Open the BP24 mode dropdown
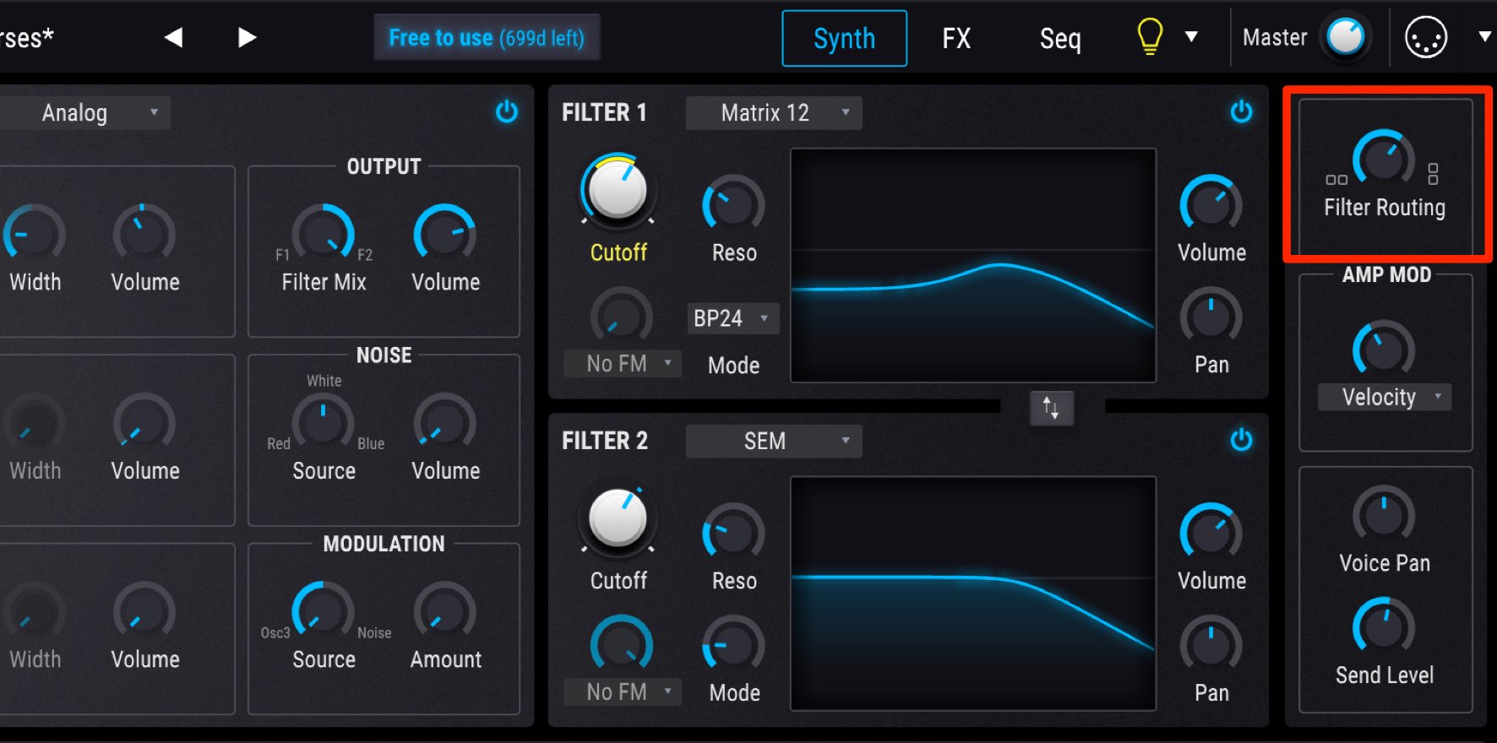This screenshot has height=743, width=1497. pyautogui.click(x=732, y=318)
